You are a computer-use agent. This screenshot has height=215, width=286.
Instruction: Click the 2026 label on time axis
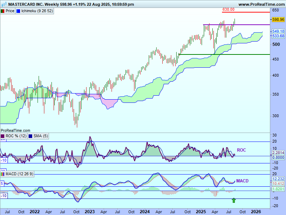click(x=256, y=212)
